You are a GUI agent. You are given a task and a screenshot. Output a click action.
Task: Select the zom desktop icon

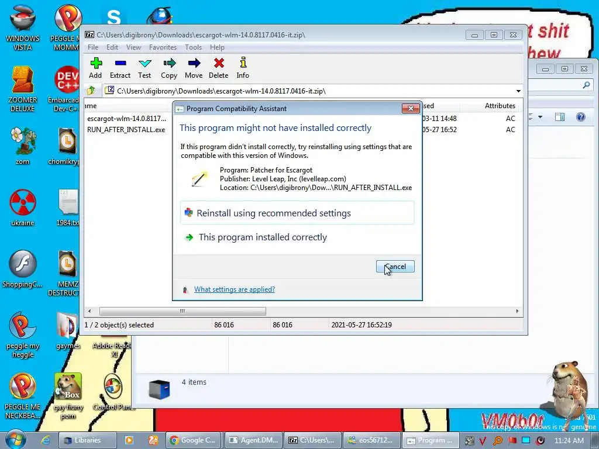(x=23, y=146)
